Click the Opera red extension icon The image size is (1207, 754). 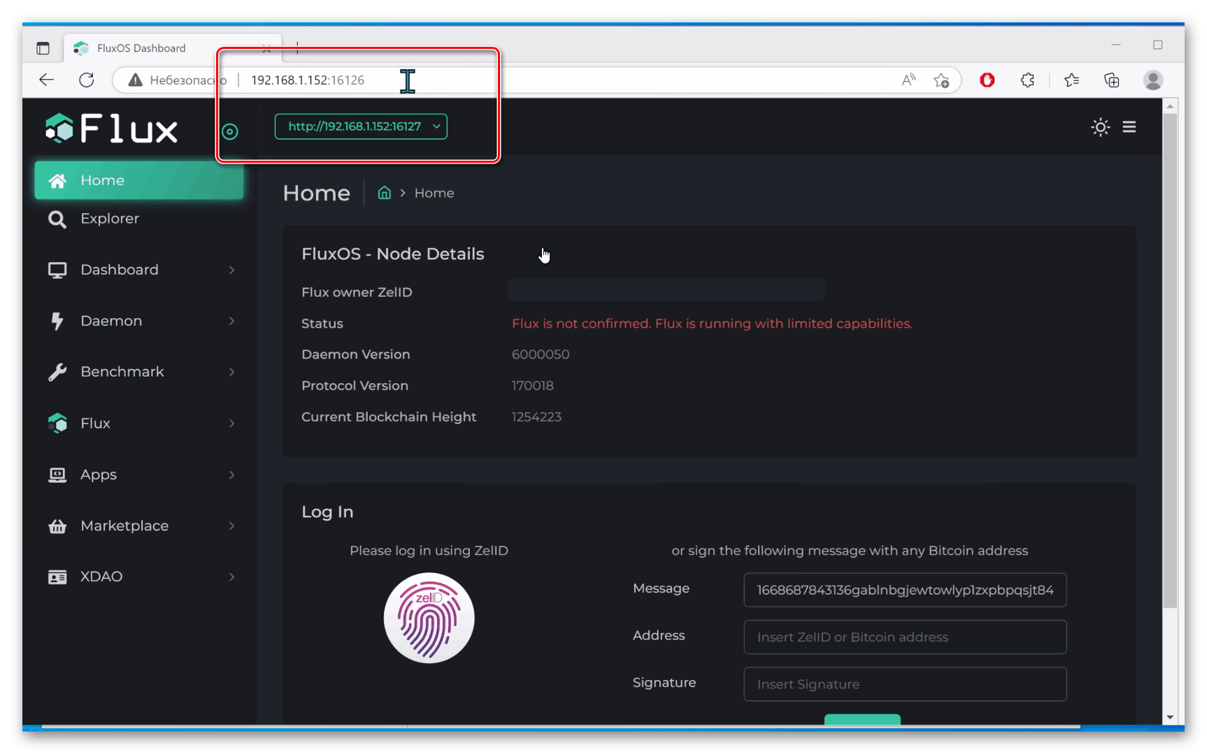[x=987, y=80]
